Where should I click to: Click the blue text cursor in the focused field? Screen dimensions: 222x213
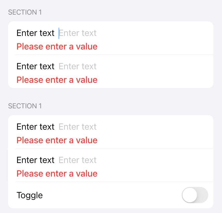point(59,33)
